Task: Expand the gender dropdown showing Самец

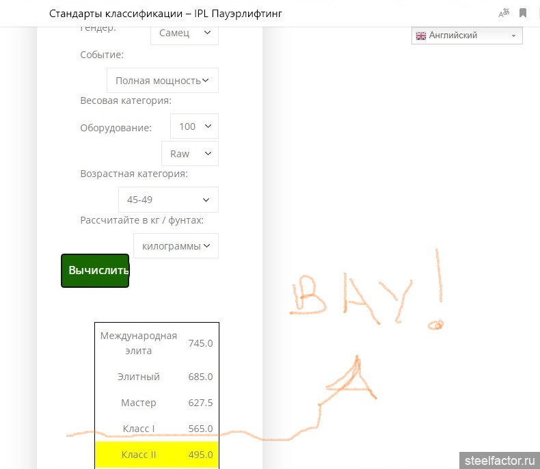Action: [x=185, y=33]
